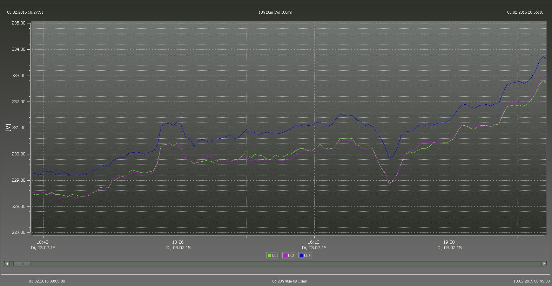
Task: Click the 10:40 time axis label
Action: 43,242
